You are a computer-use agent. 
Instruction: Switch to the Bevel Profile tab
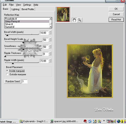pyautogui.click(x=28, y=9)
